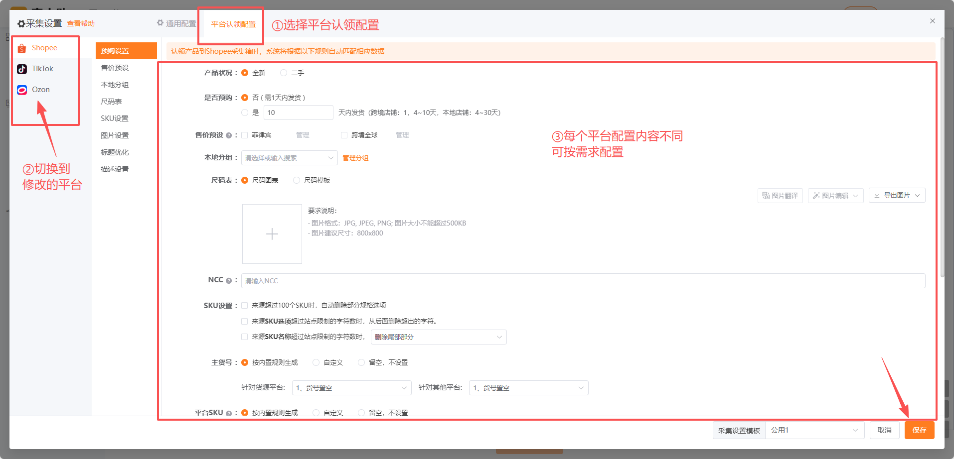This screenshot has width=954, height=459.
Task: Click the 保存 button
Action: 920,430
